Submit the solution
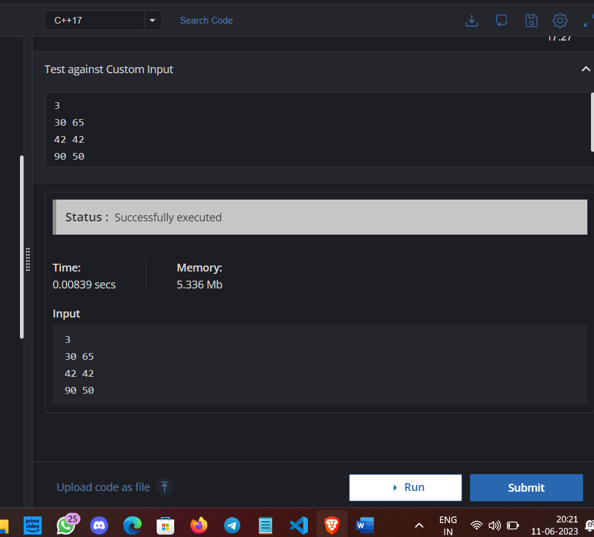Image resolution: width=594 pixels, height=537 pixels. coord(526,487)
